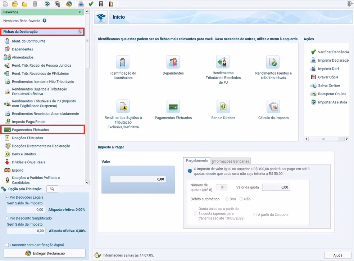This screenshot has width=354, height=261.
Task: Click the calculator icon in toolbar
Action: coord(101,4)
